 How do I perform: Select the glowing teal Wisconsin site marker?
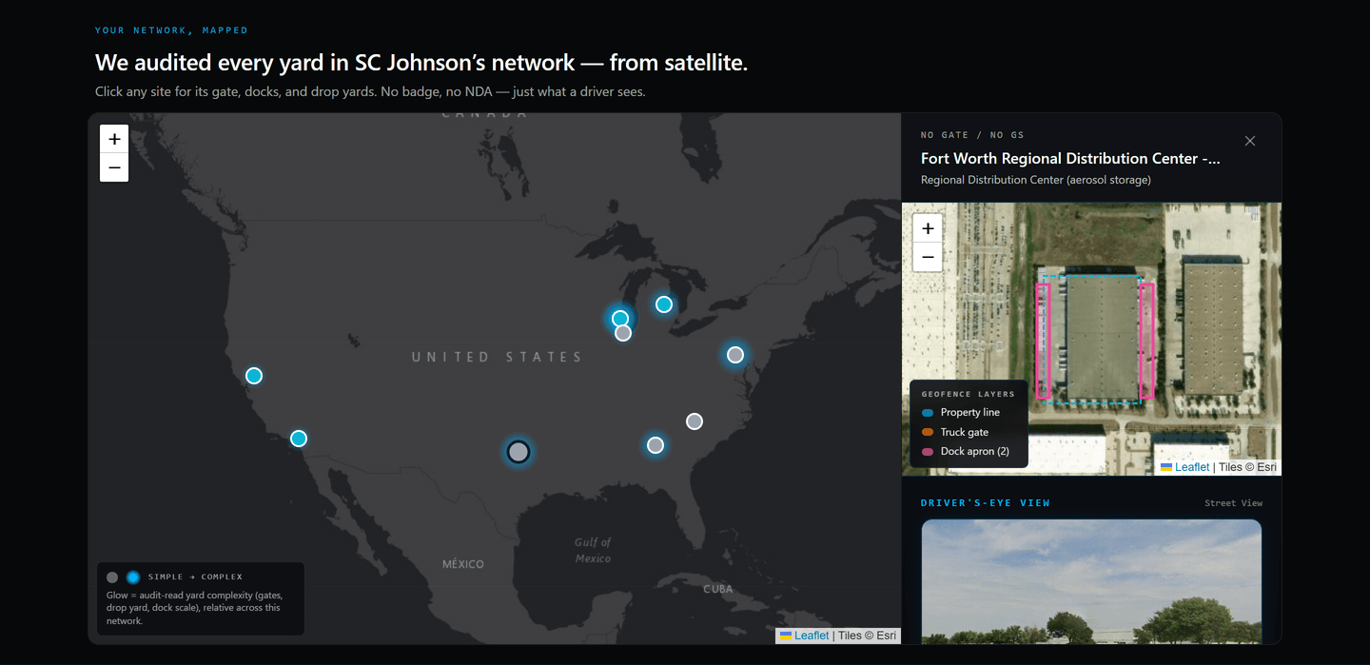pos(620,319)
